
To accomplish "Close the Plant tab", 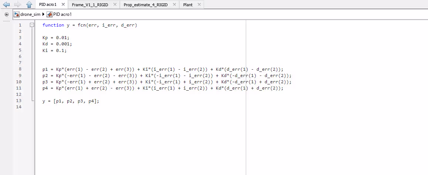I will tap(199, 5).
